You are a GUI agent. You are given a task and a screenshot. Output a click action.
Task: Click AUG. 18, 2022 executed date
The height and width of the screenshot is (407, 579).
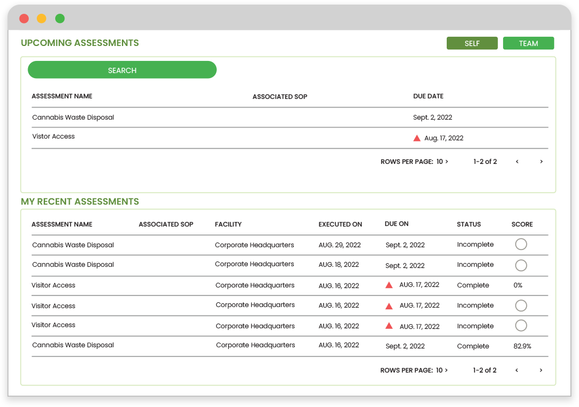339,264
